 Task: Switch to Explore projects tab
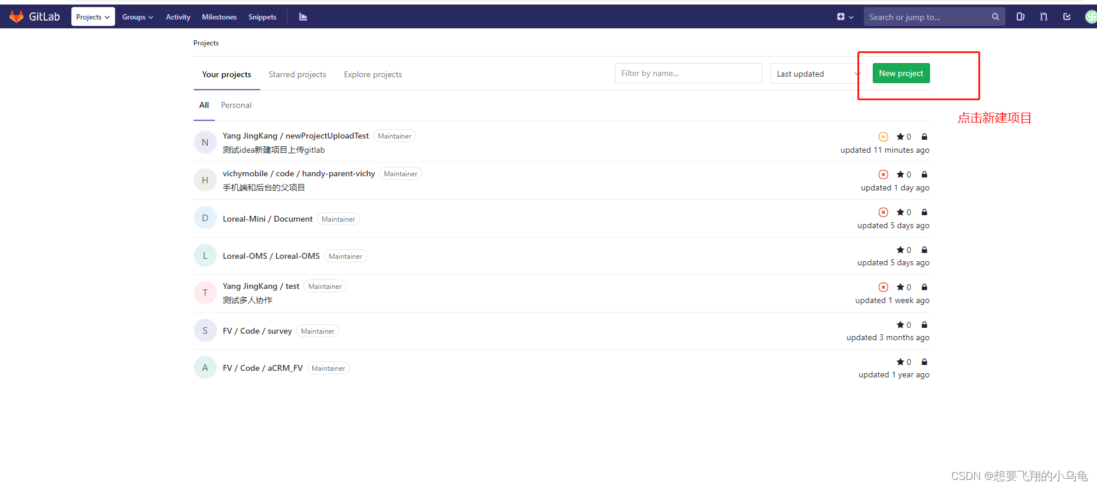tap(373, 74)
